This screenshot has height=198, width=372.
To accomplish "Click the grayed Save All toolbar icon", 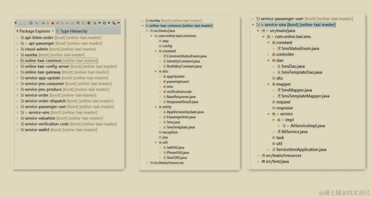I will click(x=25, y=23).
